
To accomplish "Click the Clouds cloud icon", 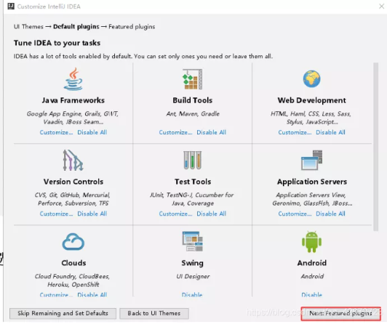I will [x=73, y=242].
